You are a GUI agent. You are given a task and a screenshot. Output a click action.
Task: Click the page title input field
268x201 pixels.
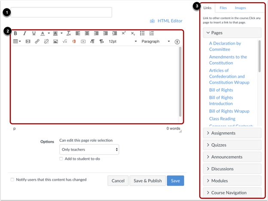pos(61,12)
